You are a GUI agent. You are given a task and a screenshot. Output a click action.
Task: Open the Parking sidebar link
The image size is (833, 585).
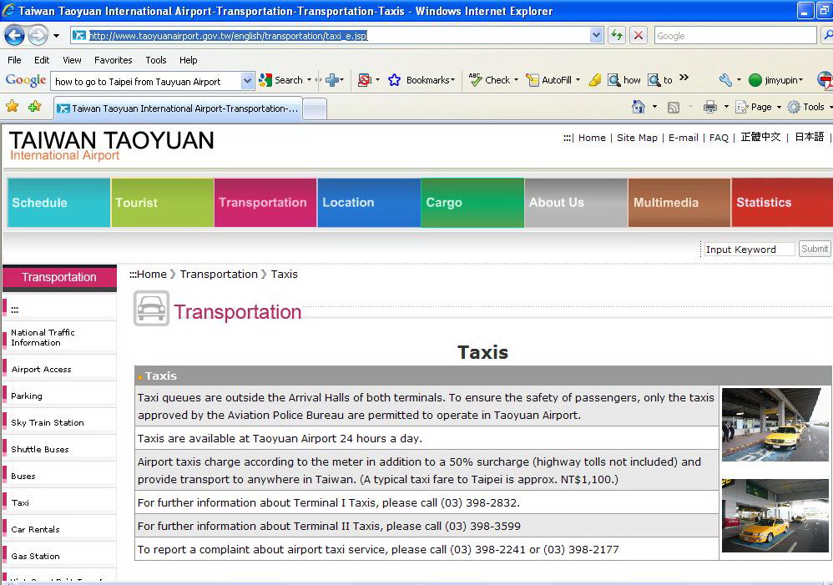click(x=27, y=396)
